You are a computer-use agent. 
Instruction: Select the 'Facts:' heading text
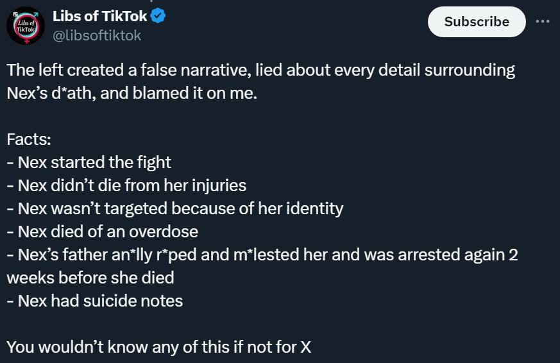click(29, 139)
